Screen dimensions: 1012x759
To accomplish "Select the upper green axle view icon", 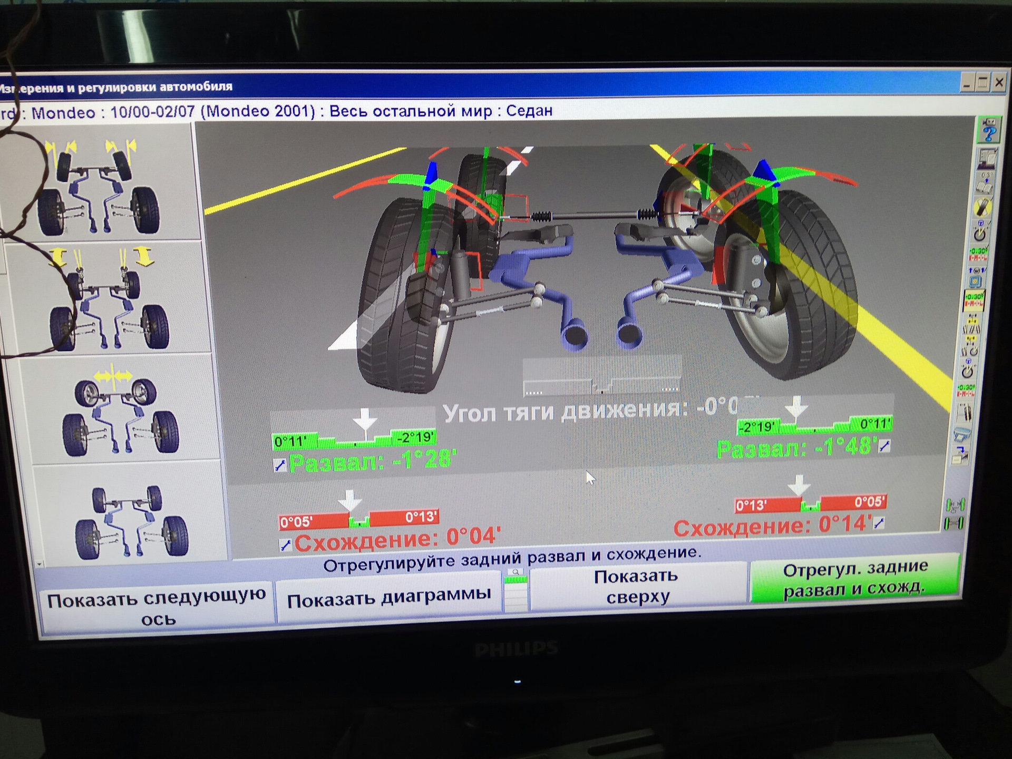I will 955,504.
